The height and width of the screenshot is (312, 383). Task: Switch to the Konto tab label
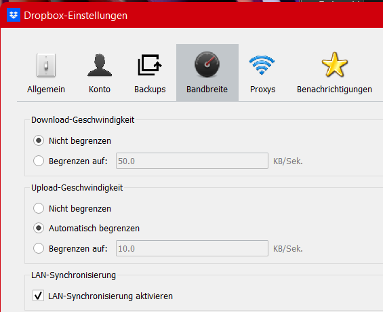pos(100,89)
